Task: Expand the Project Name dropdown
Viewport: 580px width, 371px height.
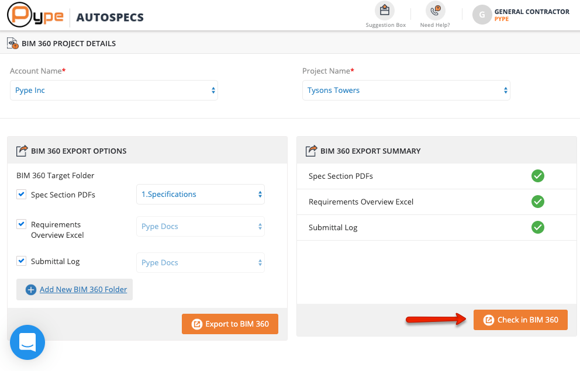Action: click(x=406, y=91)
